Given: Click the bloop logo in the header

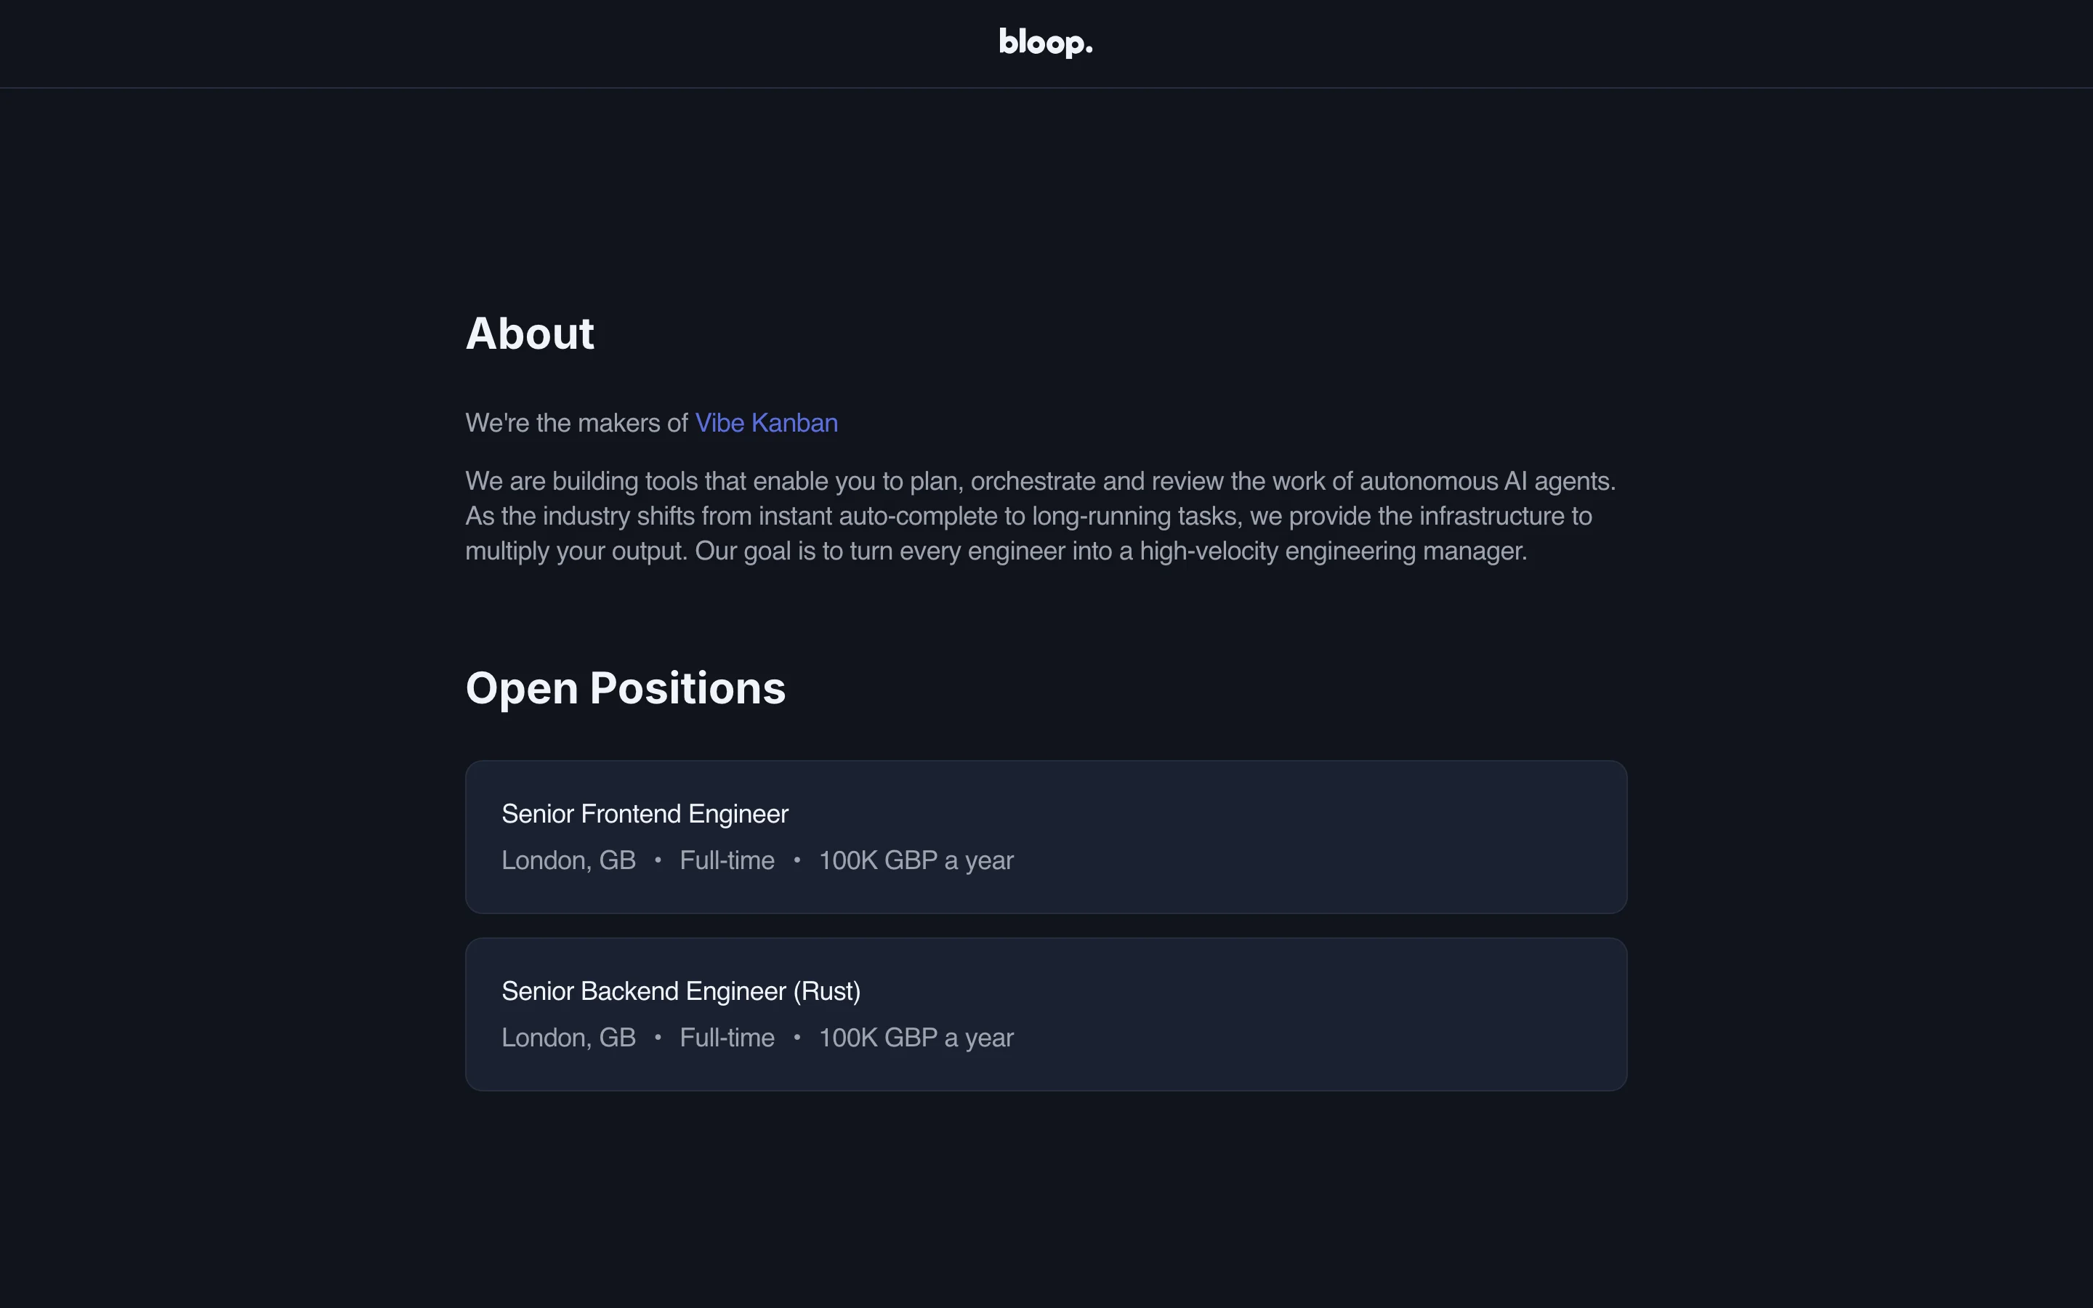Looking at the screenshot, I should point(1046,42).
